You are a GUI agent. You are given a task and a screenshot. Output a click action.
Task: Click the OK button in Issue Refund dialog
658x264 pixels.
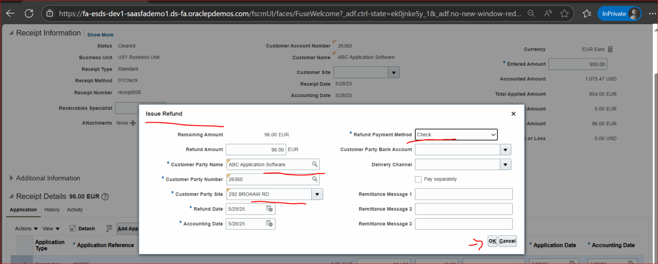(x=492, y=241)
